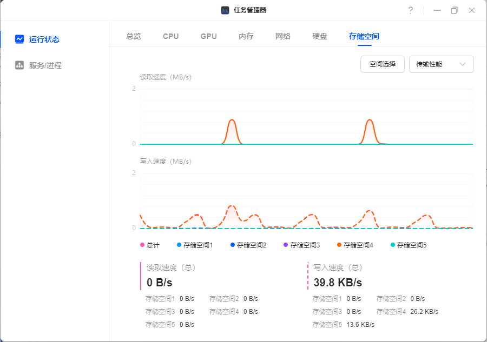Switch to the 网络 tab

point(283,36)
